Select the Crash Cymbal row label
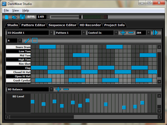 point(18,80)
